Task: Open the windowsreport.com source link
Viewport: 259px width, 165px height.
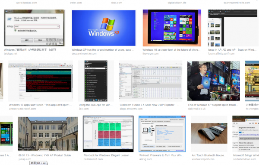Action: point(203,159)
